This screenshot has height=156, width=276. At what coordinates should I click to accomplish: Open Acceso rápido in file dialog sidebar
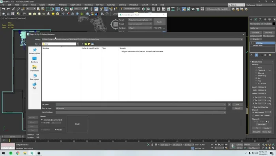34,51
